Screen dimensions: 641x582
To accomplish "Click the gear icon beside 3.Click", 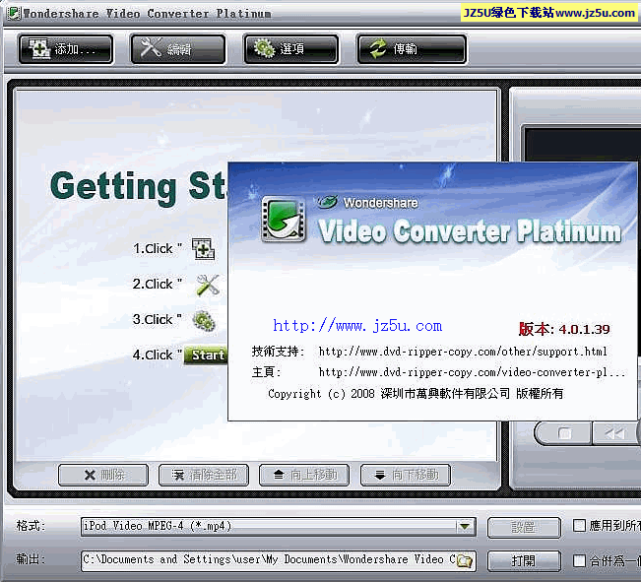I will pyautogui.click(x=204, y=321).
